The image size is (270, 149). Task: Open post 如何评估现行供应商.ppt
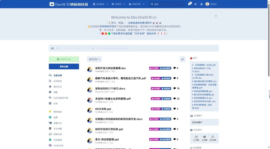(109, 129)
